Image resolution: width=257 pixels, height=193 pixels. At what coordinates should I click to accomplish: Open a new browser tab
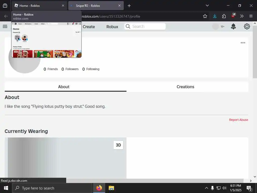(129, 6)
